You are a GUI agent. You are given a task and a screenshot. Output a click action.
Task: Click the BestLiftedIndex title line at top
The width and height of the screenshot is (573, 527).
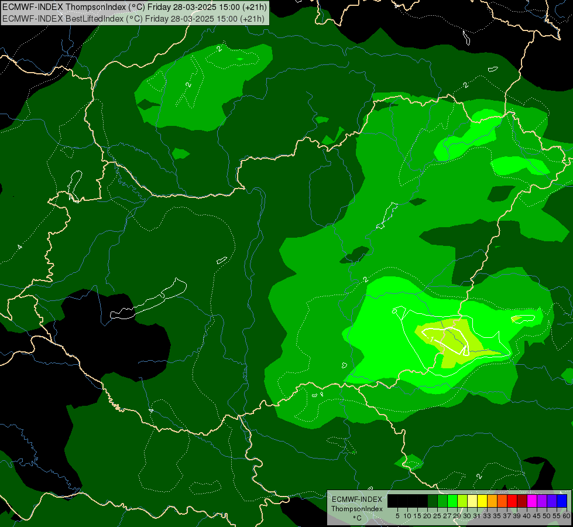click(133, 19)
